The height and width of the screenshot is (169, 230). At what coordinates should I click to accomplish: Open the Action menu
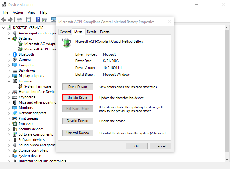[18, 12]
